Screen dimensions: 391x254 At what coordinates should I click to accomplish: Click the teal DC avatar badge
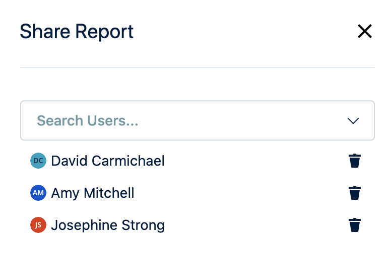38,161
